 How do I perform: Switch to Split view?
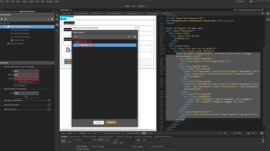133,6
